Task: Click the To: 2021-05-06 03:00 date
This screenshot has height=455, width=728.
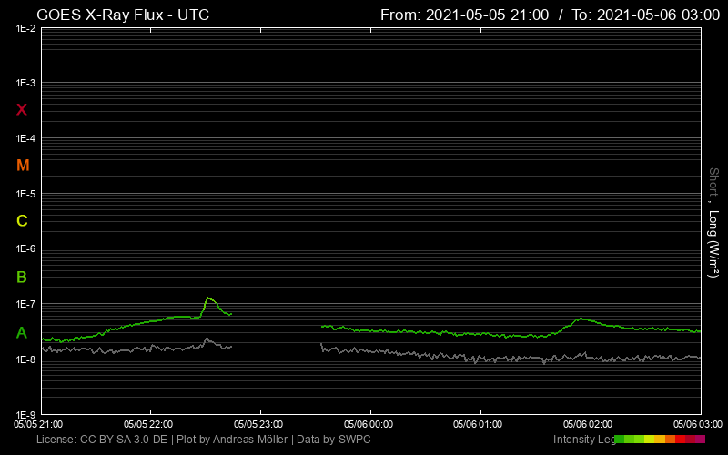Action: tap(646, 15)
